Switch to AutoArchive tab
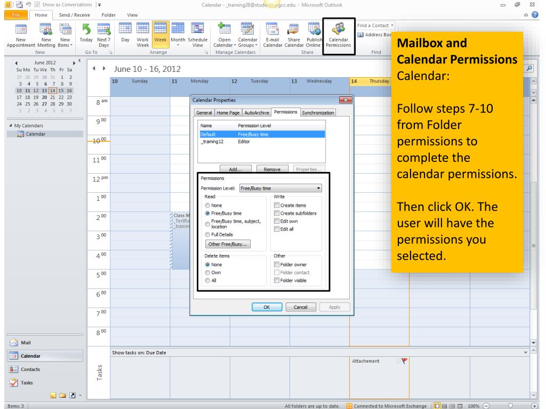The height and width of the screenshot is (409, 546). [256, 113]
